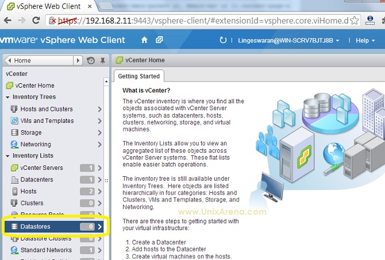Viewport: 385px width, 260px height.
Task: Click the browser Forward arrow
Action: (22, 20)
